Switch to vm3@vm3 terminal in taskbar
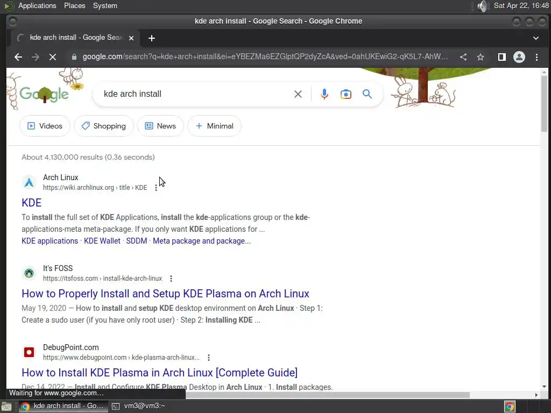Viewport: 551px width, 413px height. point(139,407)
